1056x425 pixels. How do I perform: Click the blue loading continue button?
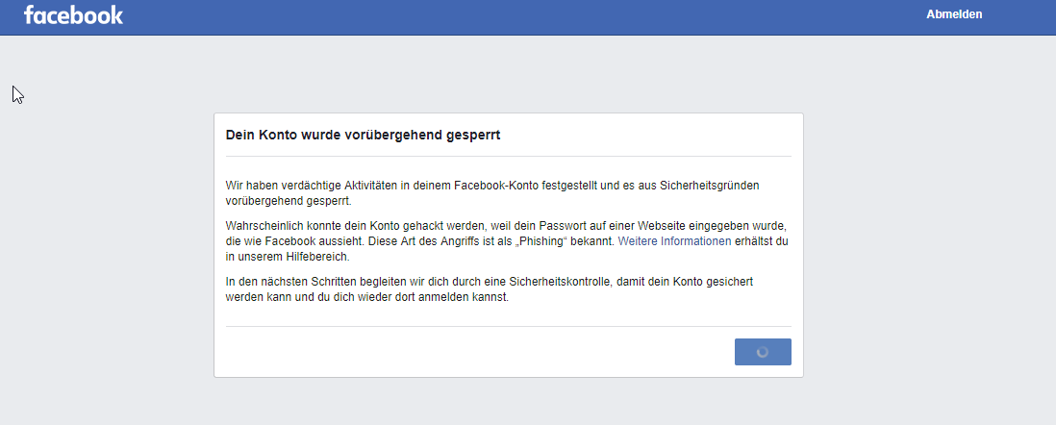coord(763,352)
